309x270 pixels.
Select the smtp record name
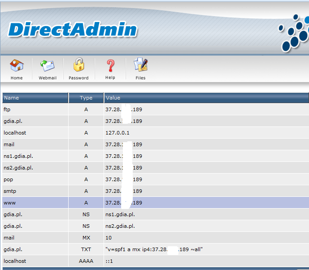point(10,191)
